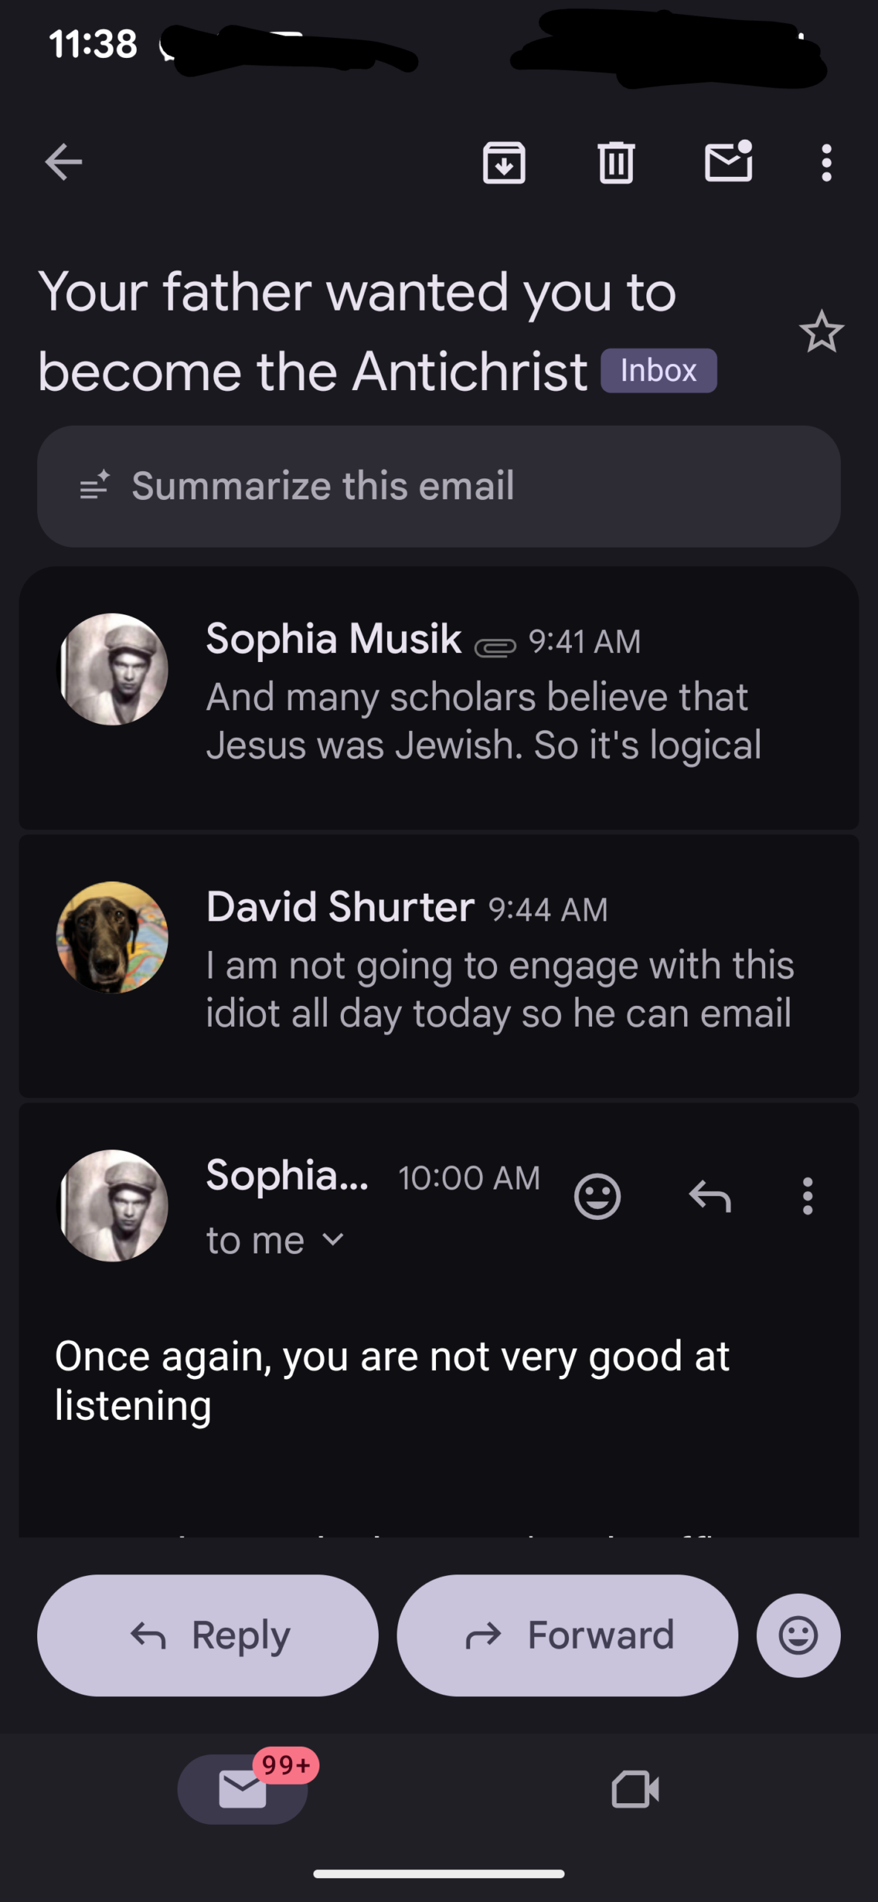
Task: Mark the email as unread
Action: point(728,162)
